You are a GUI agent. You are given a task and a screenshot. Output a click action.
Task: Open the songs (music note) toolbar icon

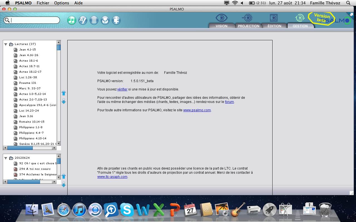point(72,20)
